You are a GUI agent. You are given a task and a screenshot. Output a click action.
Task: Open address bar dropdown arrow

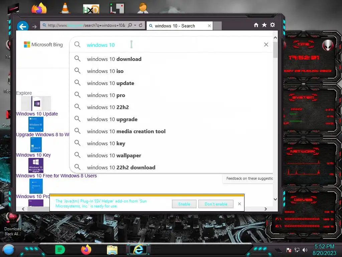click(x=135, y=25)
